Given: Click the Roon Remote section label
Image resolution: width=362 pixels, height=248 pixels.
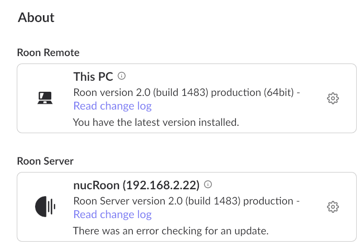Looking at the screenshot, I should [x=48, y=52].
